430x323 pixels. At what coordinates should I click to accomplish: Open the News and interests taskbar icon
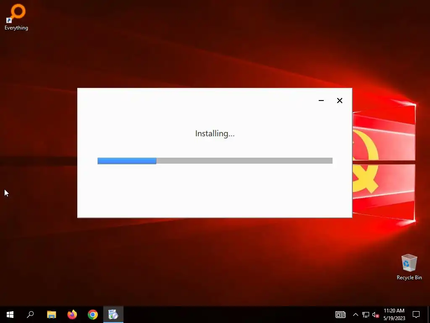click(340, 315)
